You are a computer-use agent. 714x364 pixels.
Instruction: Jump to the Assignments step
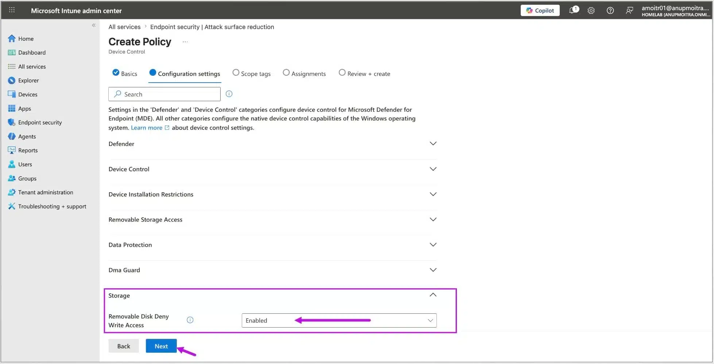[x=304, y=74]
